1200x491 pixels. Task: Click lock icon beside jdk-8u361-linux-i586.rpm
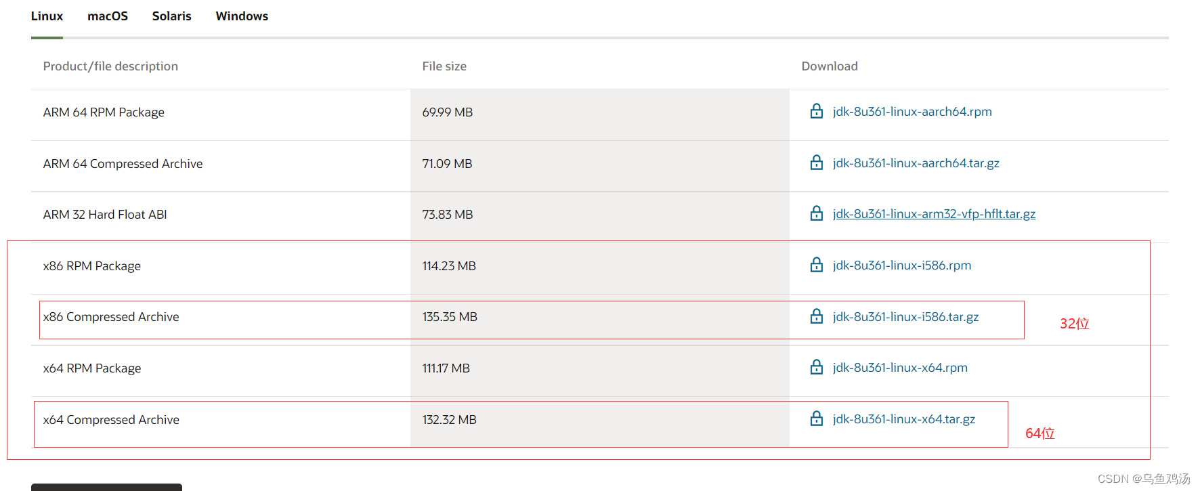click(x=817, y=265)
